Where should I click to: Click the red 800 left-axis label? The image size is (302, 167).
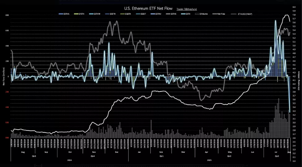tap(7, 138)
